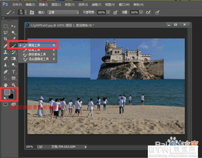This screenshot has height=158, width=202.
Task: Select the Zoom tool
Action: tap(13, 85)
